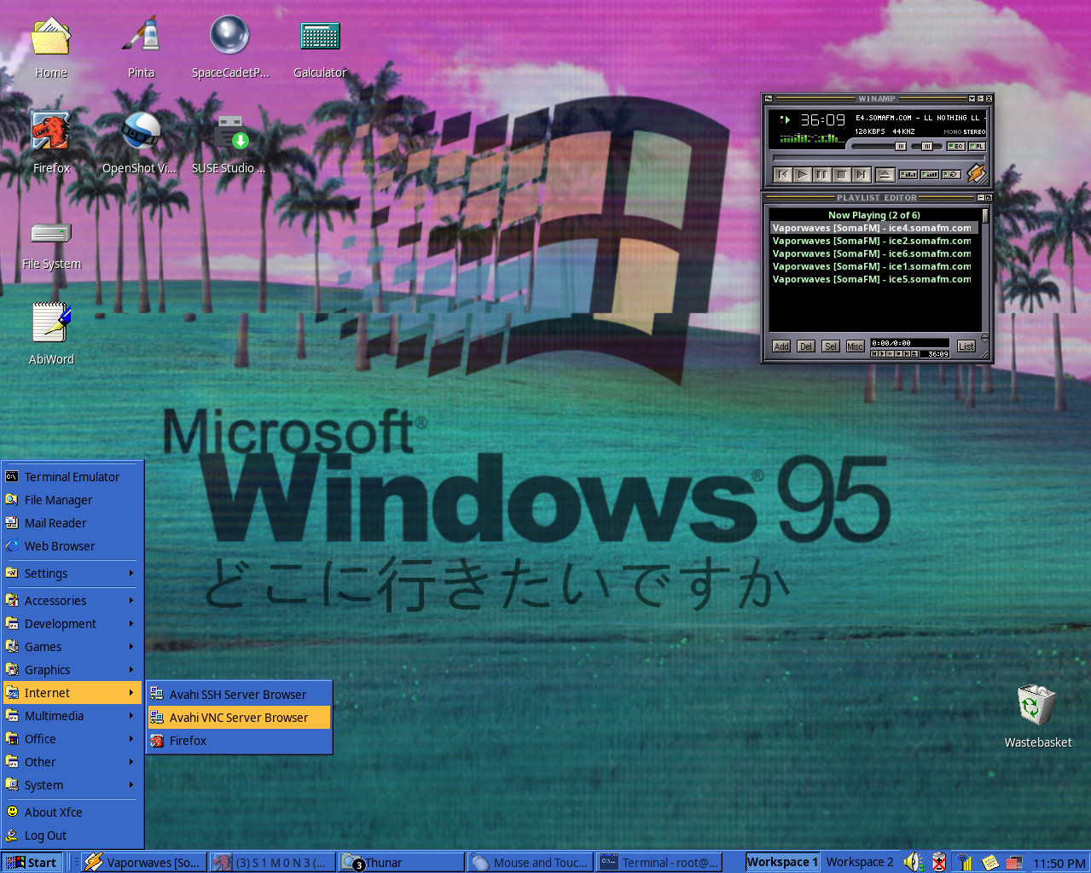Expand the Graphics submenu
The width and height of the screenshot is (1091, 873).
[46, 669]
